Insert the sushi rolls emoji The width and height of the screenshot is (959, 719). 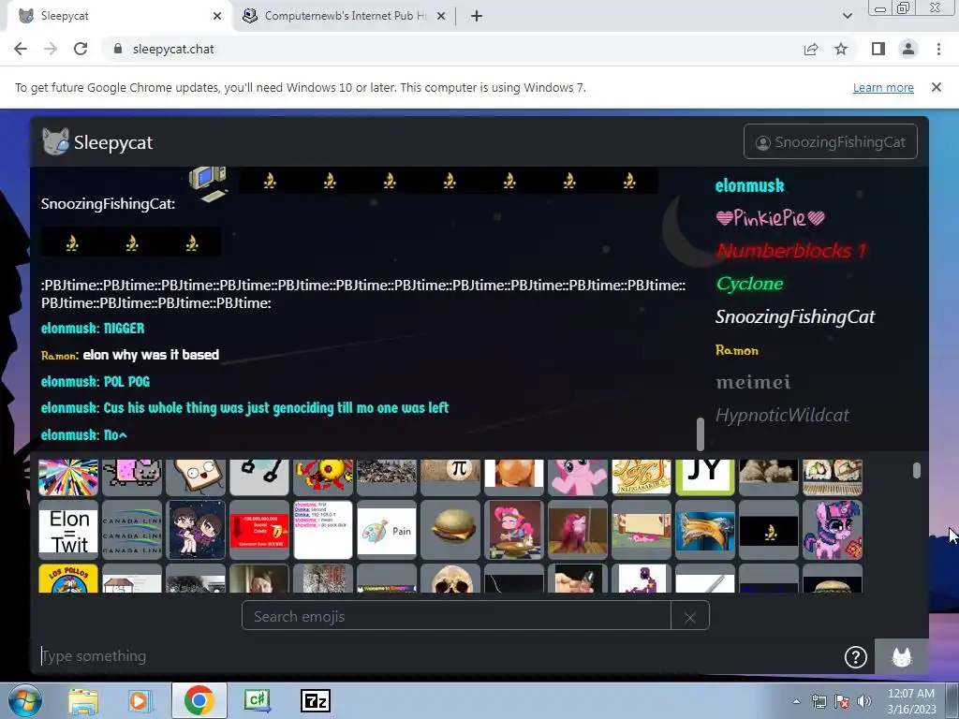click(x=832, y=477)
